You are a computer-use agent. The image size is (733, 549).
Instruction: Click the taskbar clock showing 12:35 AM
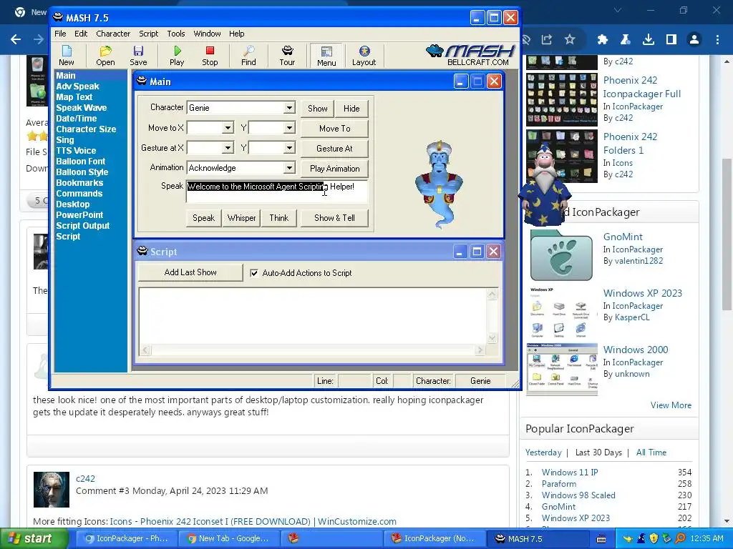tap(707, 538)
